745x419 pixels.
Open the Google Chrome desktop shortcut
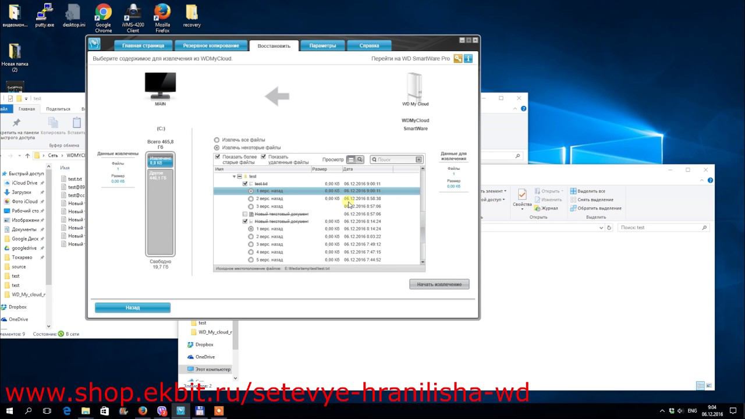(104, 17)
